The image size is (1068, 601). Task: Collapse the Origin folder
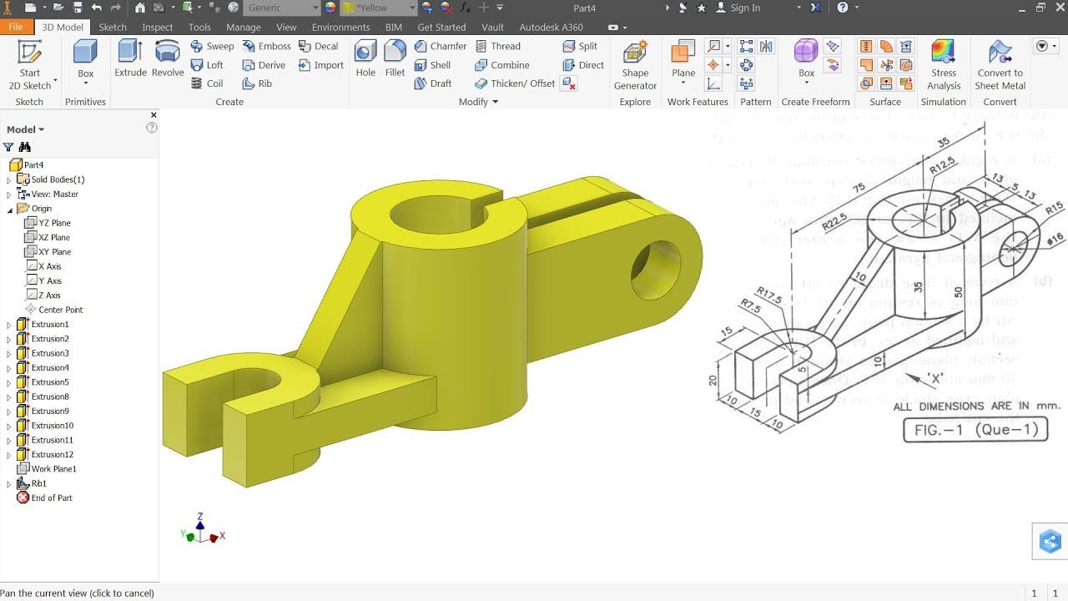click(9, 209)
